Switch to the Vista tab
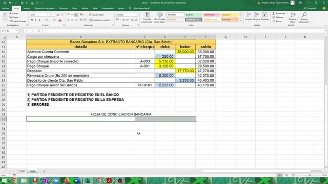 click(95, 8)
